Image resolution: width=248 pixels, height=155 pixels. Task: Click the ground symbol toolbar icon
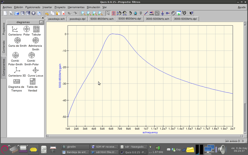click(162, 13)
